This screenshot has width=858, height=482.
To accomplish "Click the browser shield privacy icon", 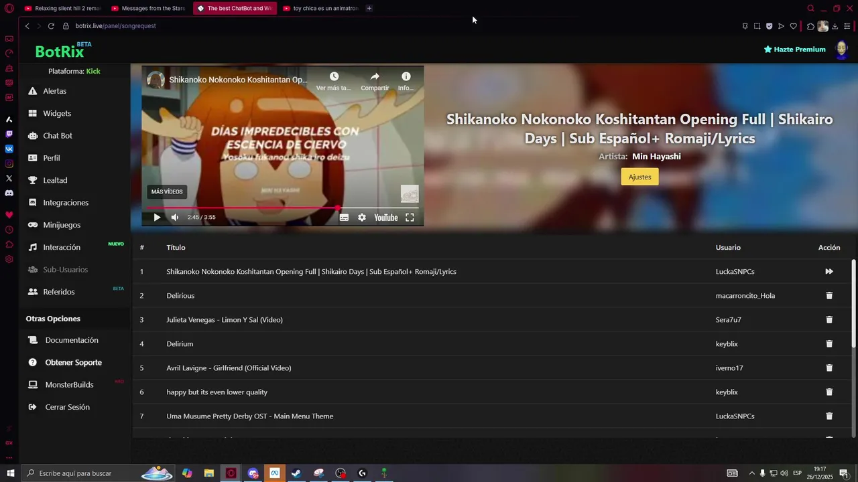I will tap(769, 26).
